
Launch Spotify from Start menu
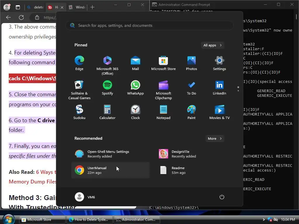pos(107,88)
